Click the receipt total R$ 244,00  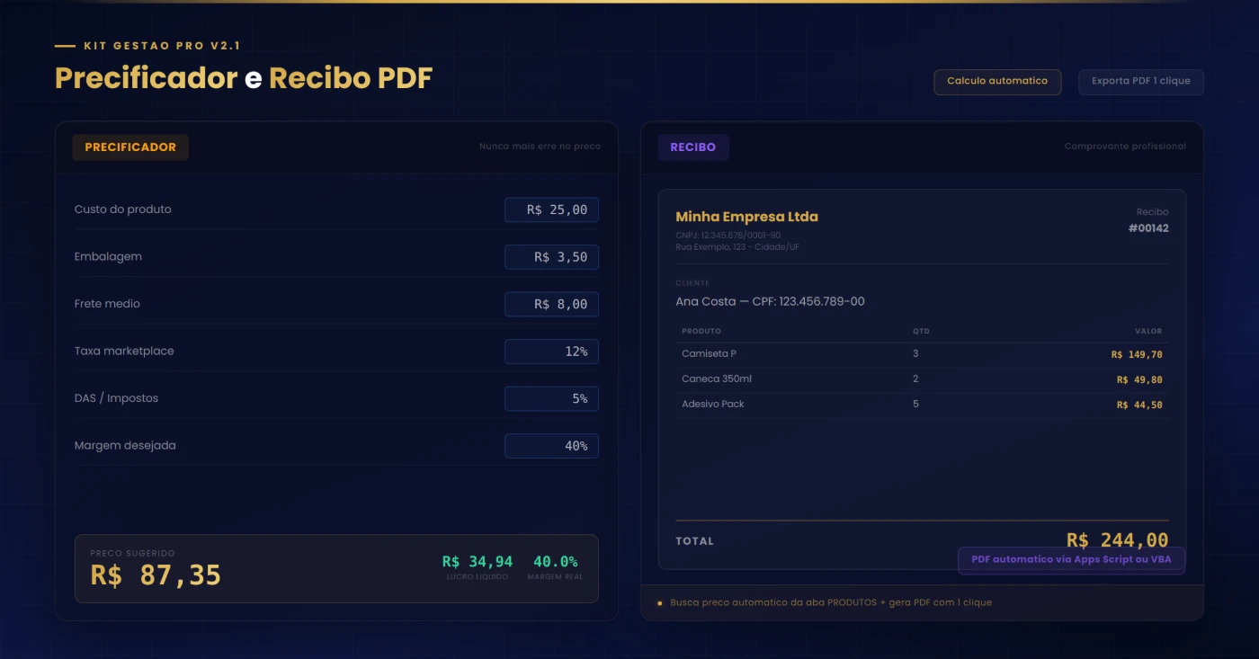(x=1117, y=539)
